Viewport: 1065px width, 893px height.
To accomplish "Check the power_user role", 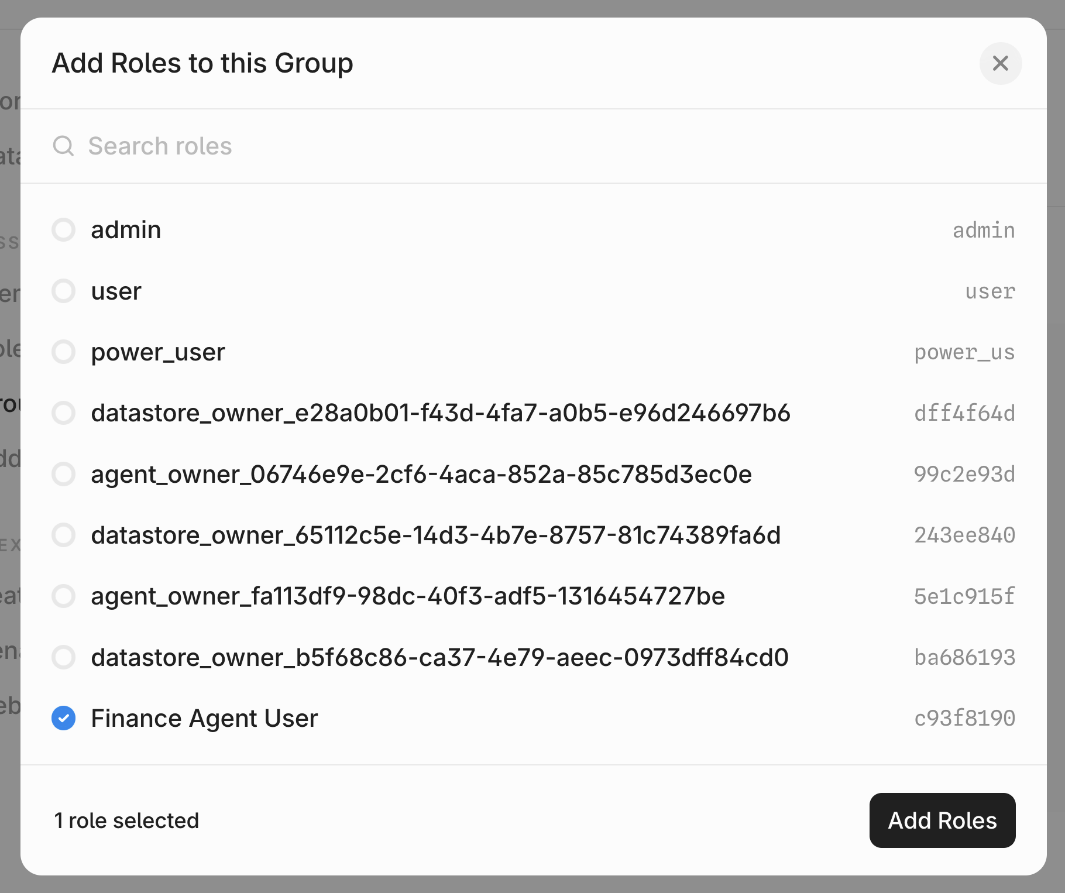I will click(63, 352).
